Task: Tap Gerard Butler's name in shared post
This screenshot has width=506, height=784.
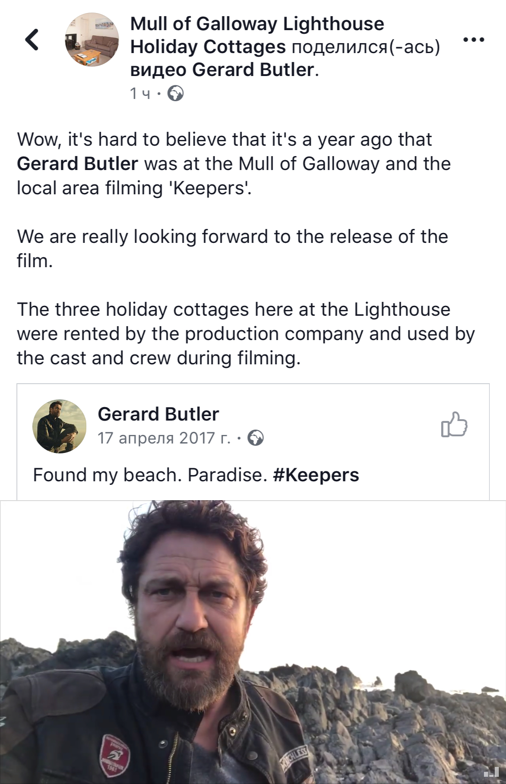Action: (x=158, y=414)
